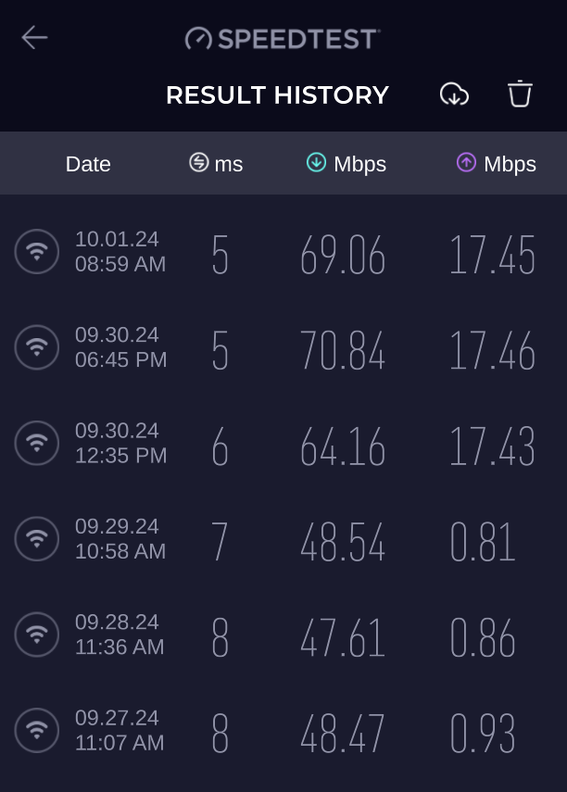
Task: Tap Wi-Fi icon of 09.30.24 06:45 PM result
Action: (x=37, y=347)
